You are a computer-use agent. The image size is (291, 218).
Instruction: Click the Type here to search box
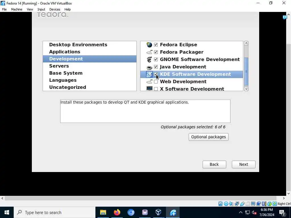[x=55, y=212]
